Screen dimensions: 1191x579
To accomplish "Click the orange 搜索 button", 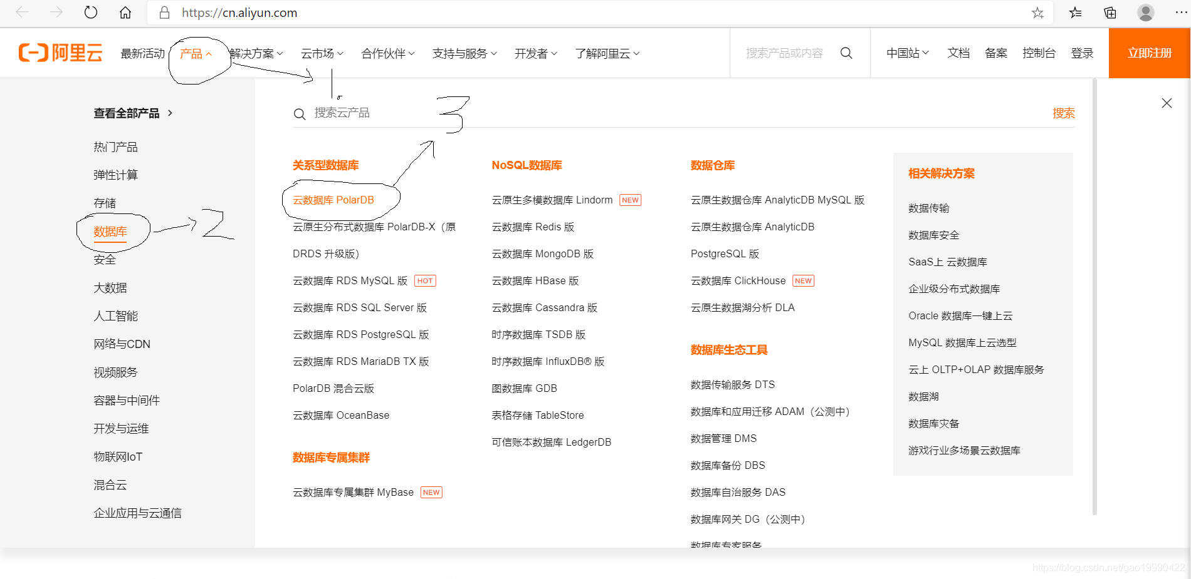I will click(1063, 113).
